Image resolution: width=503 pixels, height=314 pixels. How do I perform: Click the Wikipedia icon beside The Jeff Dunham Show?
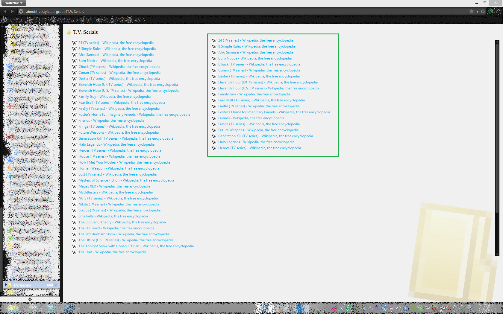pyautogui.click(x=74, y=234)
